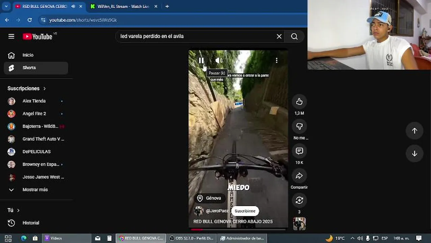Reload the YouTube page
Screen dimensions: 431x243
click(30, 20)
